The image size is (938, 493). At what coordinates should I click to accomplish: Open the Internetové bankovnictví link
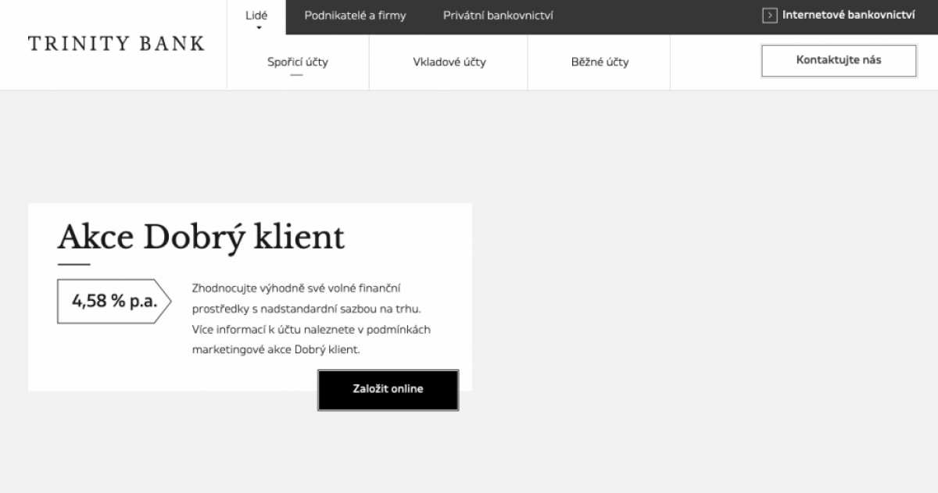coord(848,15)
